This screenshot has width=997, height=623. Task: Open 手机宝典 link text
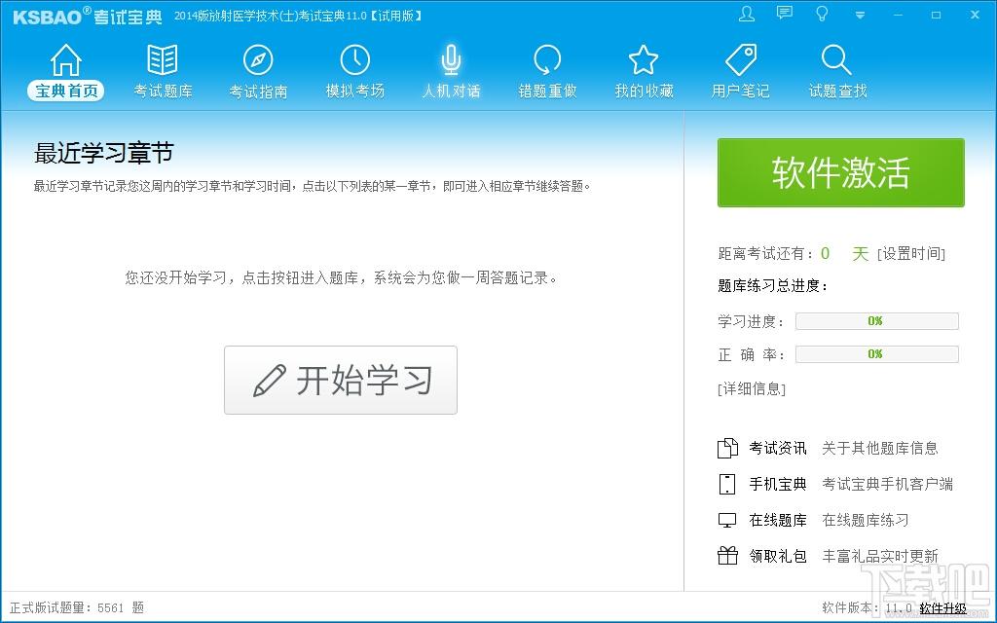pyautogui.click(x=778, y=485)
